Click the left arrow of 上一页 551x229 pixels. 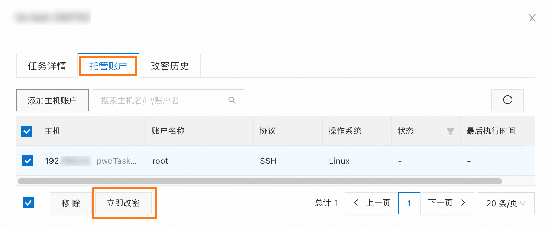click(356, 203)
